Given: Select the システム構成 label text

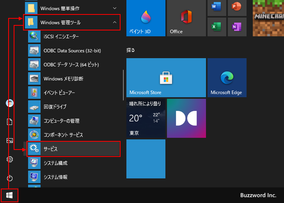Looking at the screenshot, I should pyautogui.click(x=56, y=163).
